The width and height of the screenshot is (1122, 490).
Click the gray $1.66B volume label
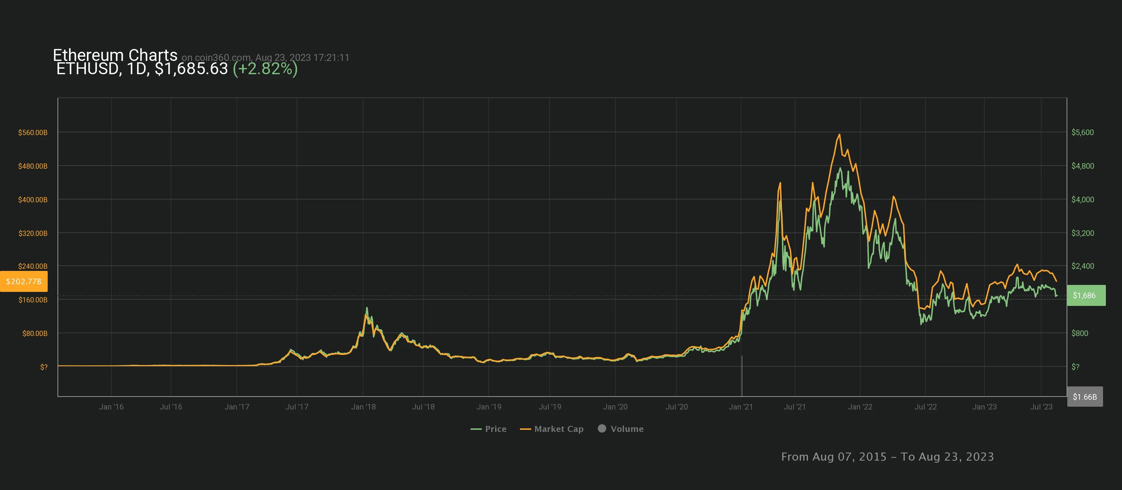1084,397
